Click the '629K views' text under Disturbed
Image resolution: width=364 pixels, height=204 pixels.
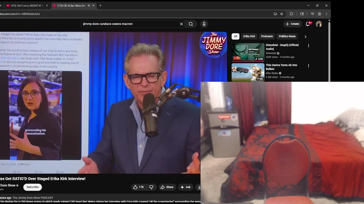click(272, 57)
